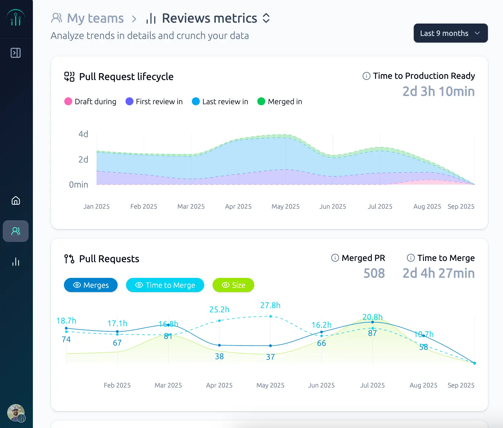The width and height of the screenshot is (503, 428).
Task: Select the teams icon in sidebar
Action: pyautogui.click(x=15, y=231)
